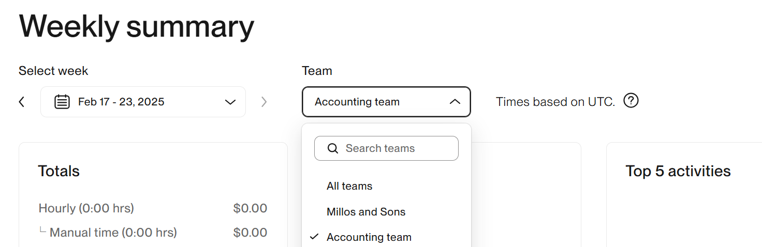Select All teams from the list
762x247 pixels.
point(349,186)
